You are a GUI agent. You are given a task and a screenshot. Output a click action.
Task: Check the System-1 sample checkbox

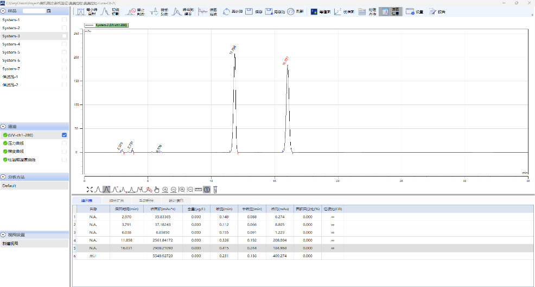(x=65, y=20)
